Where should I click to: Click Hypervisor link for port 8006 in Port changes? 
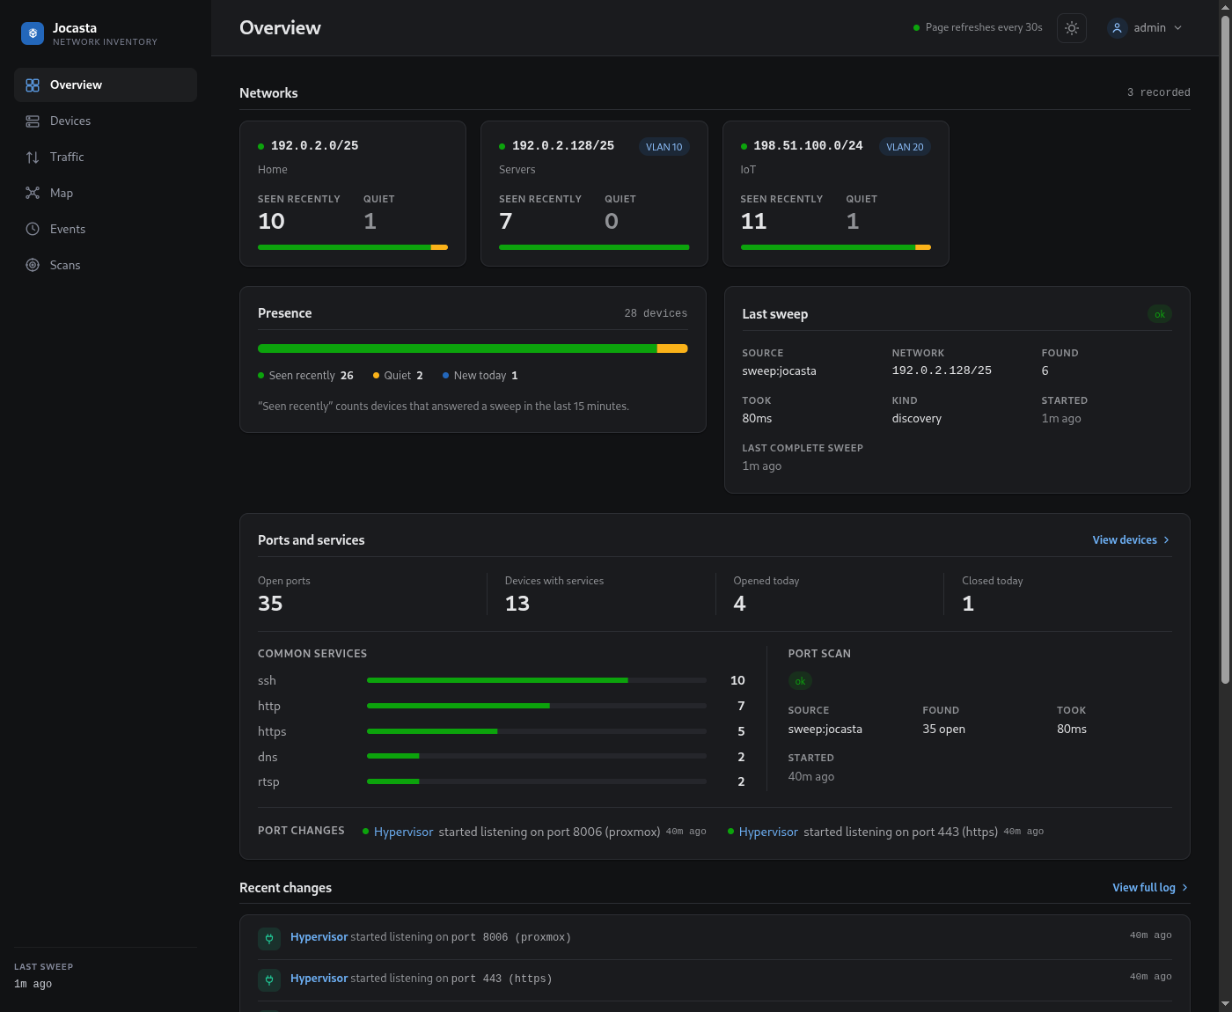[x=403, y=832]
